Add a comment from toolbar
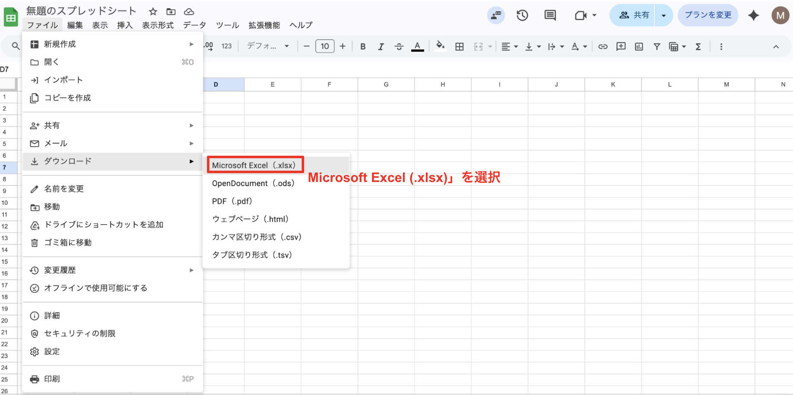The height and width of the screenshot is (395, 793). click(x=621, y=47)
